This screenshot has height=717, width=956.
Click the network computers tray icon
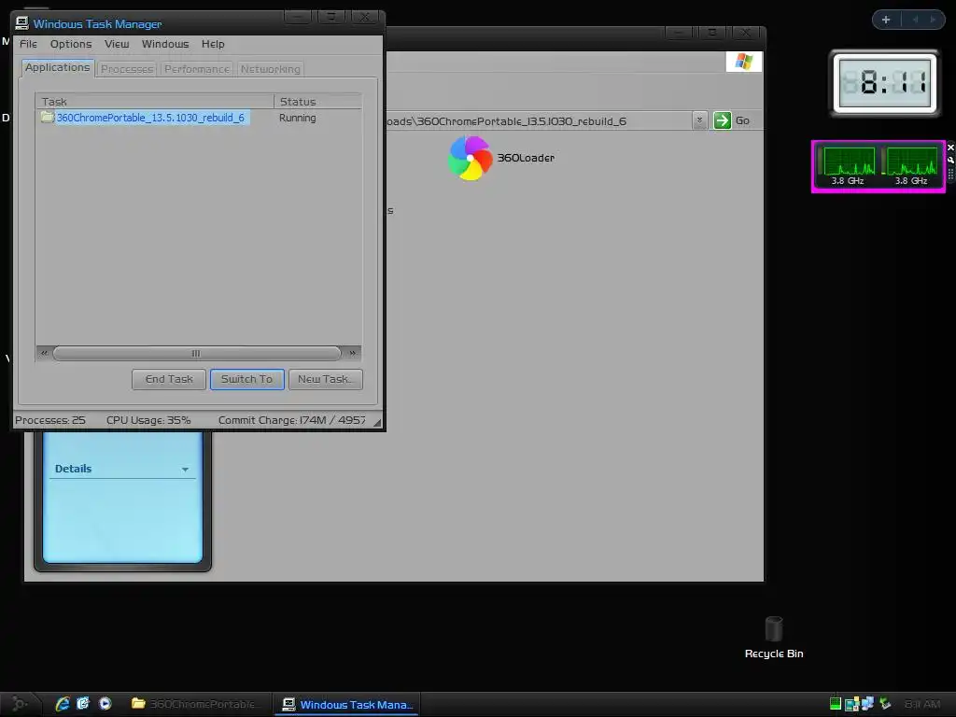pyautogui.click(x=867, y=704)
